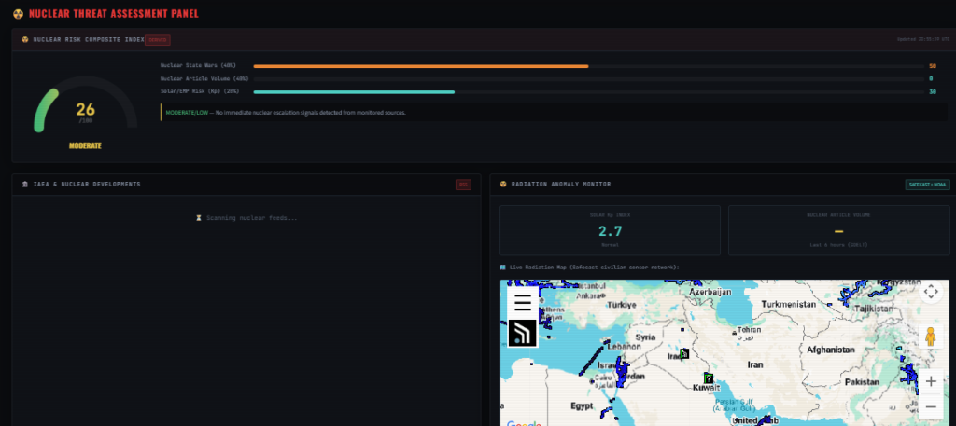This screenshot has height=426, width=956.
Task: Click the Solar/EMP Risk teal bar
Action: 354,92
